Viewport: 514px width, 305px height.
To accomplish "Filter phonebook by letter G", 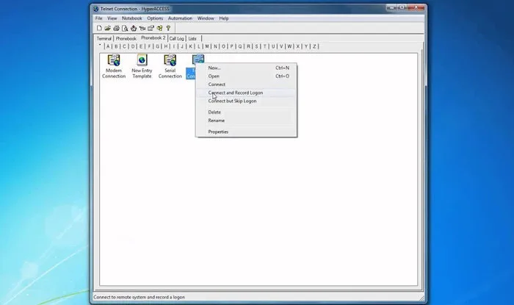I will [158, 46].
